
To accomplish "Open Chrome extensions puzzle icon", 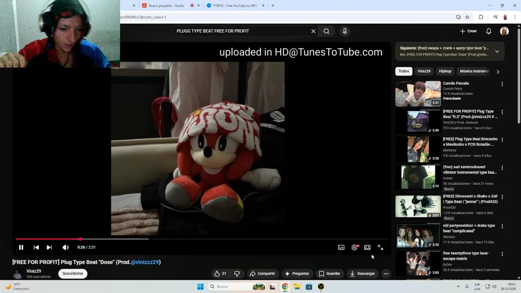I will [481, 17].
